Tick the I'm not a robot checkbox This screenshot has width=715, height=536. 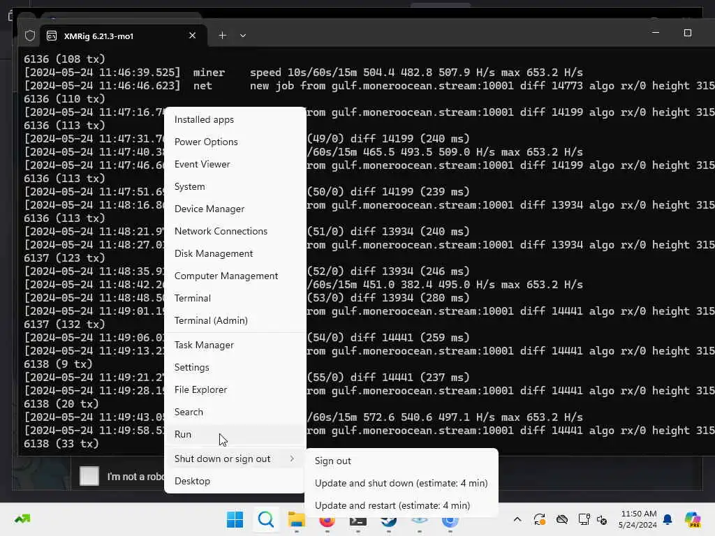[89, 476]
